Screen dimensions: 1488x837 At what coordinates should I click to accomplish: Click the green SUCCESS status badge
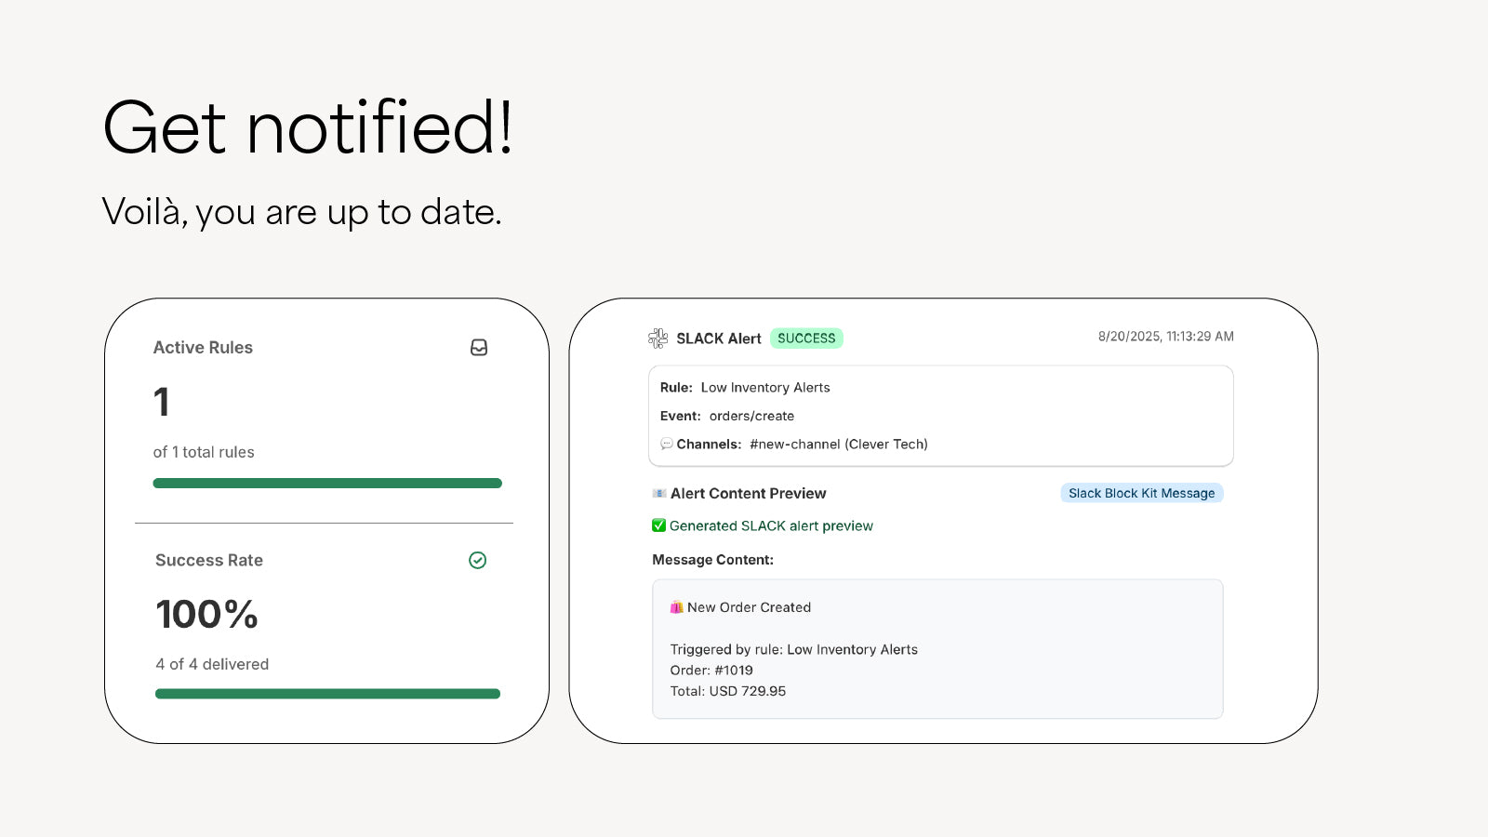[806, 339]
